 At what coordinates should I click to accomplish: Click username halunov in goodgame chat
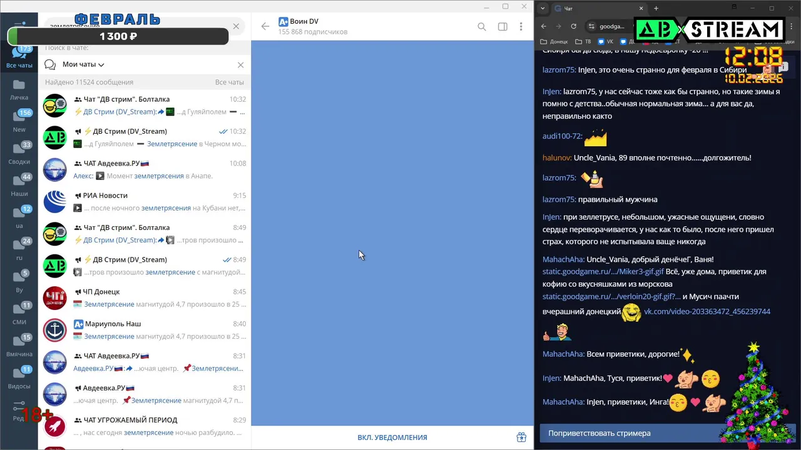point(556,158)
